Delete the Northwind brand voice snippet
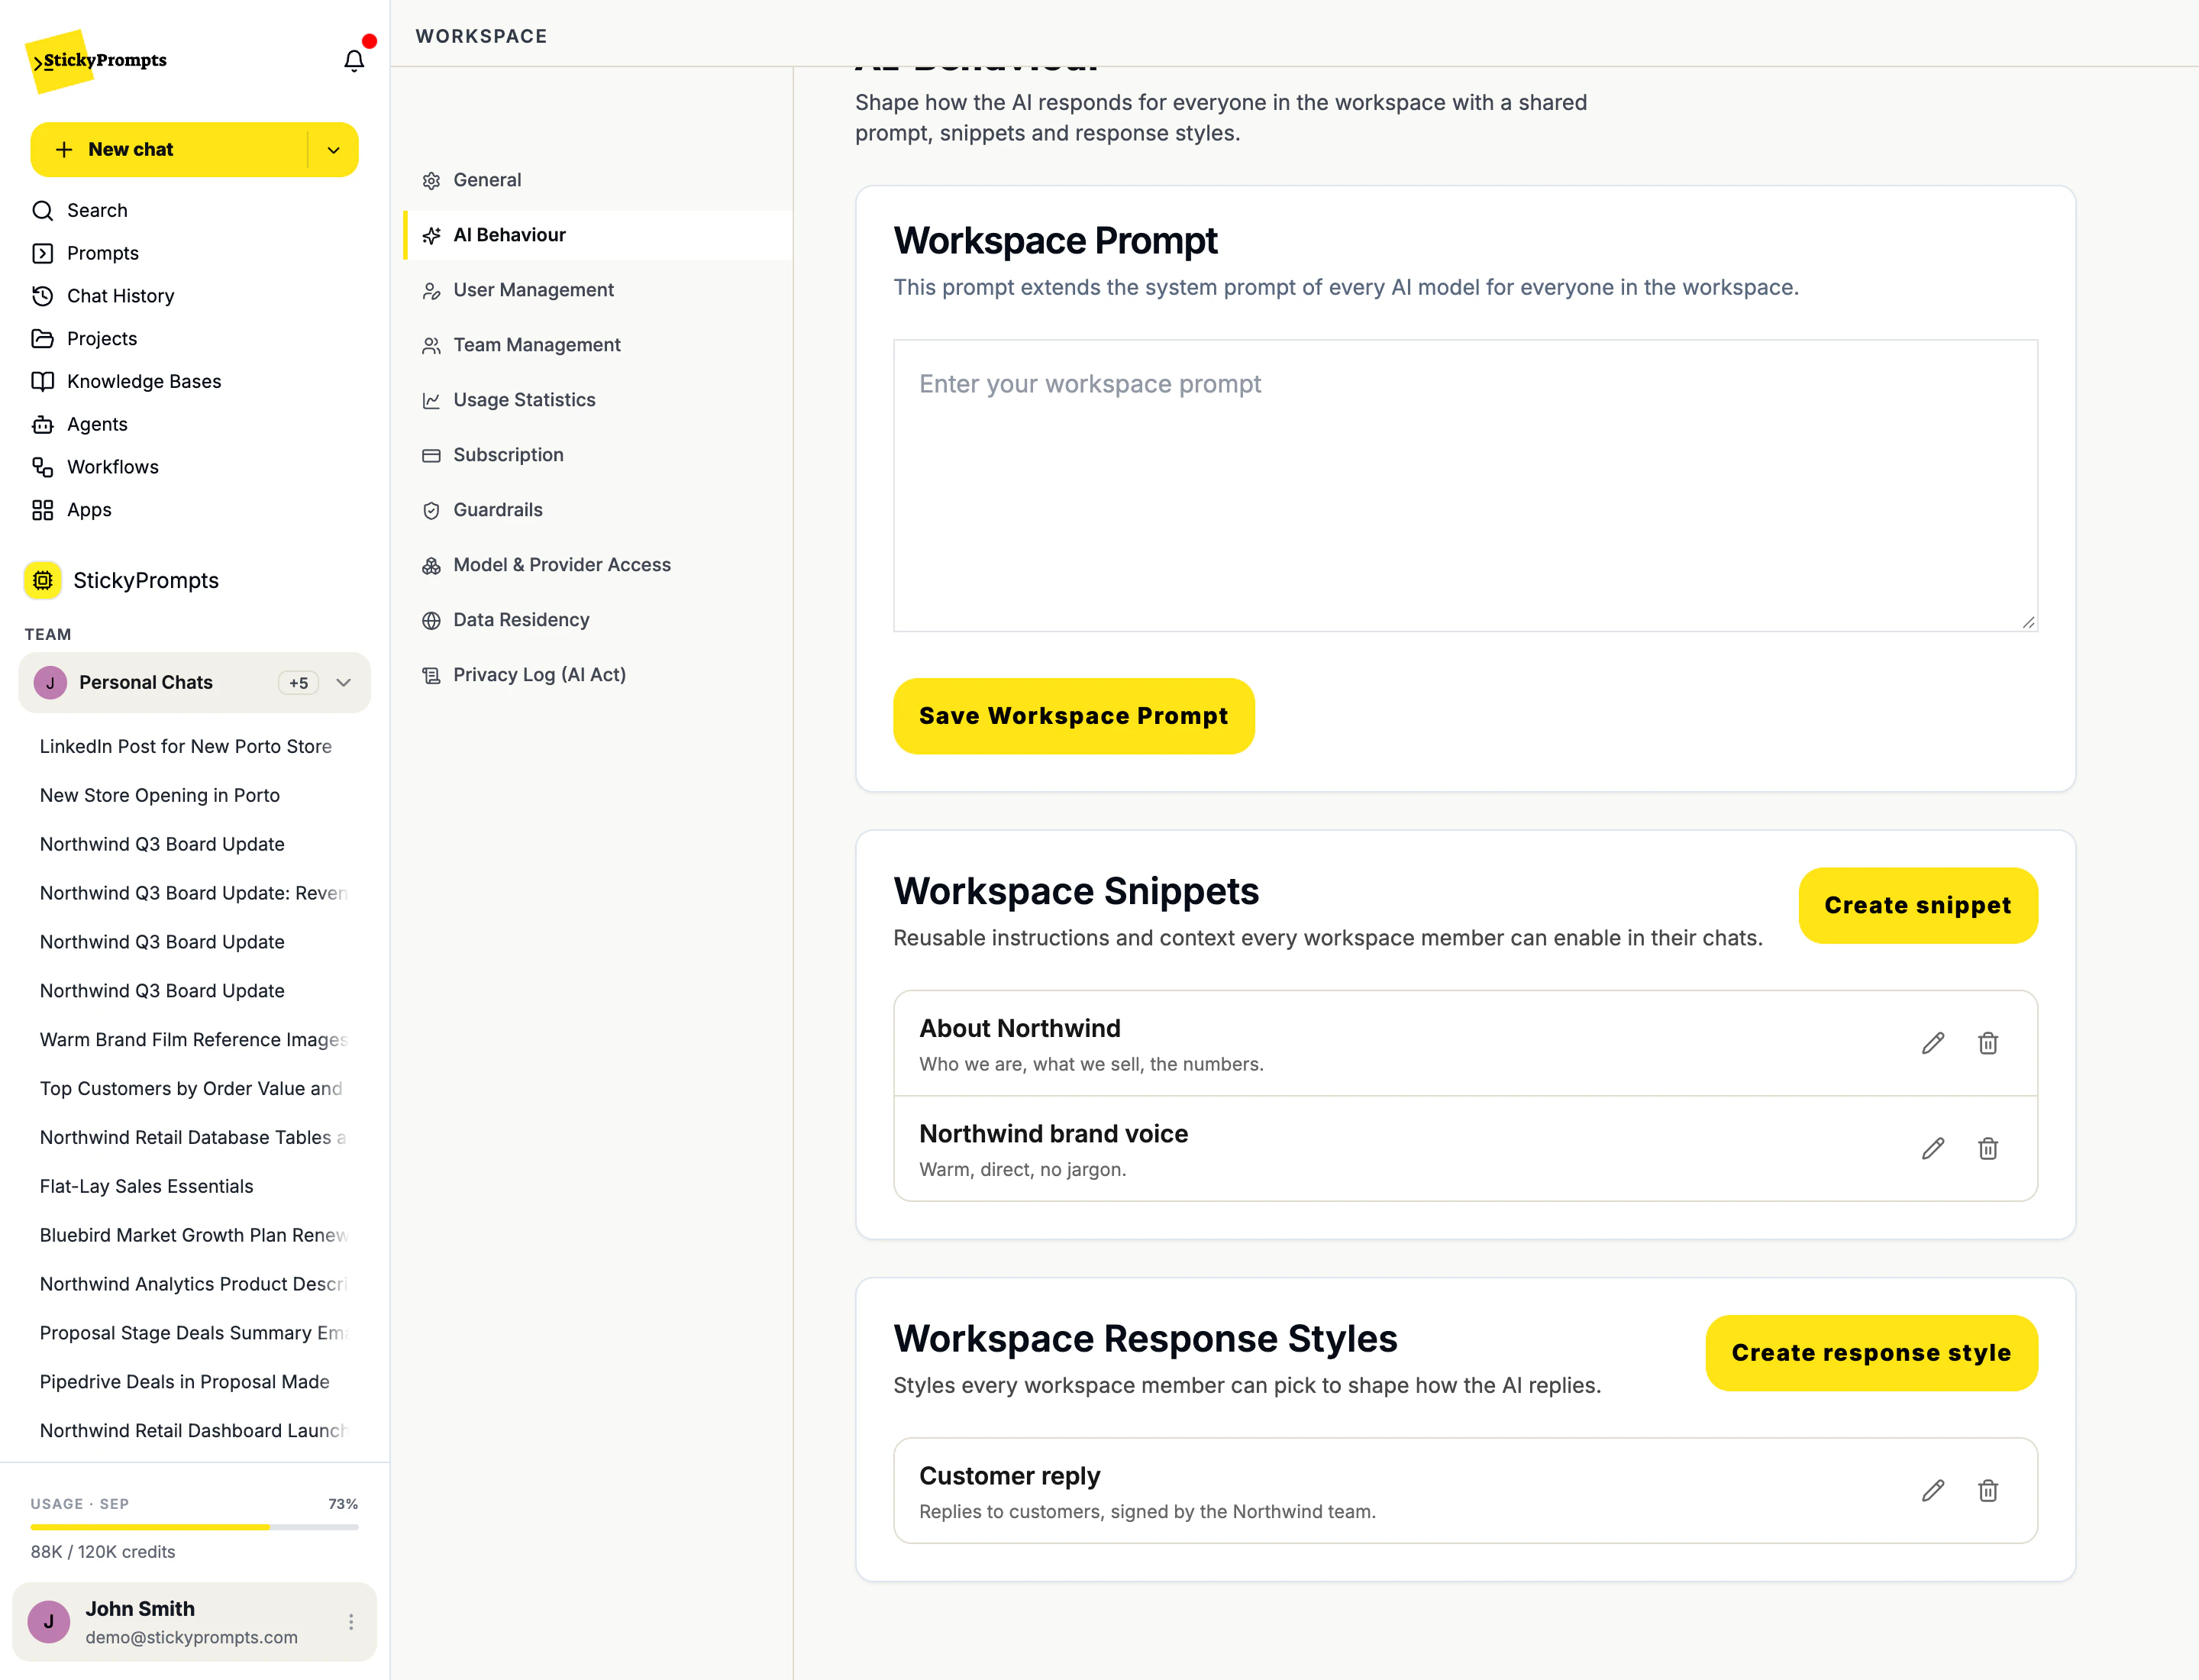Screen dimensions: 2199x1680 1988,1148
